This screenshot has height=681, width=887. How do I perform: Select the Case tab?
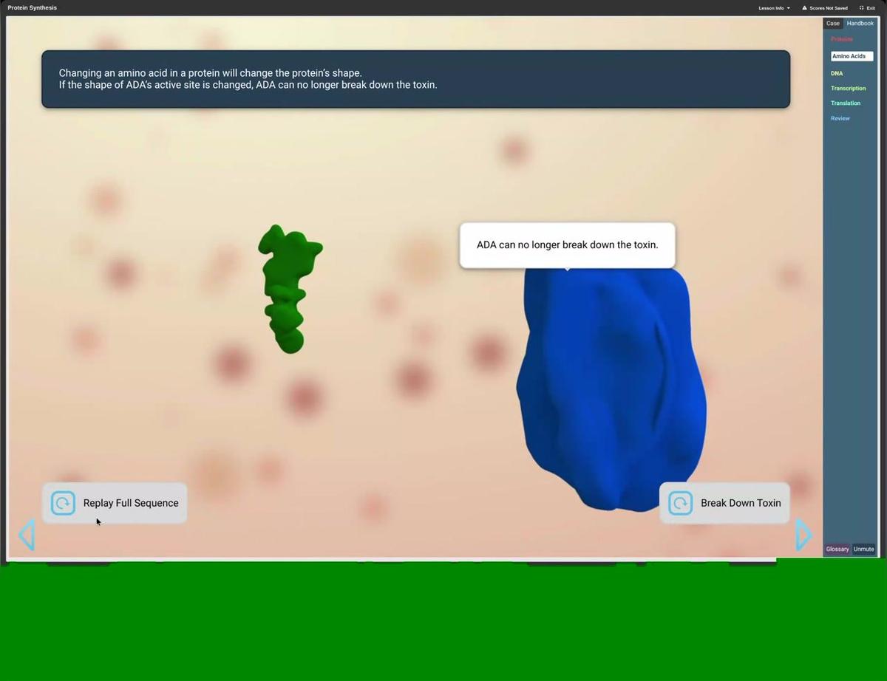pos(833,23)
